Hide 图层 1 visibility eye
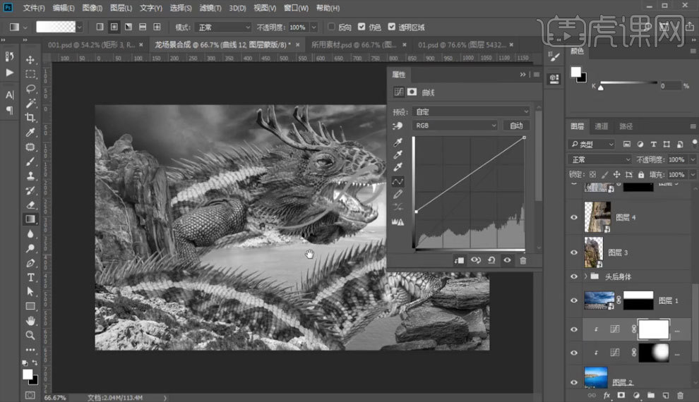 pyautogui.click(x=574, y=300)
